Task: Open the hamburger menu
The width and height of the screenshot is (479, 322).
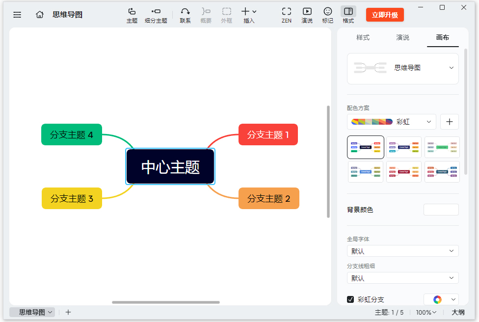Action: click(x=17, y=14)
